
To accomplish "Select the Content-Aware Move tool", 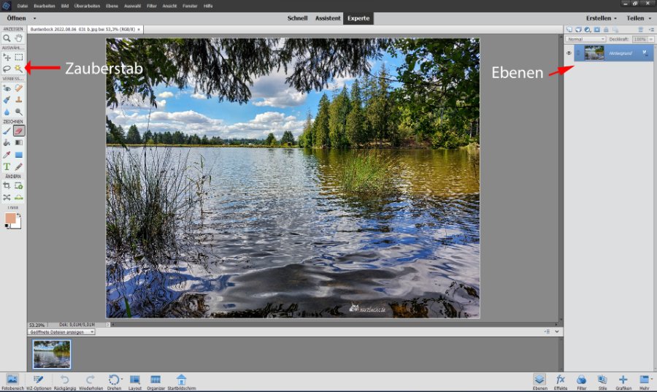I will pos(7,197).
